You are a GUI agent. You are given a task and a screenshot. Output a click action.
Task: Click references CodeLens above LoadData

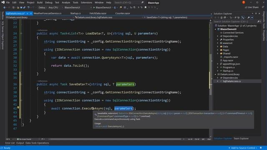42,30
